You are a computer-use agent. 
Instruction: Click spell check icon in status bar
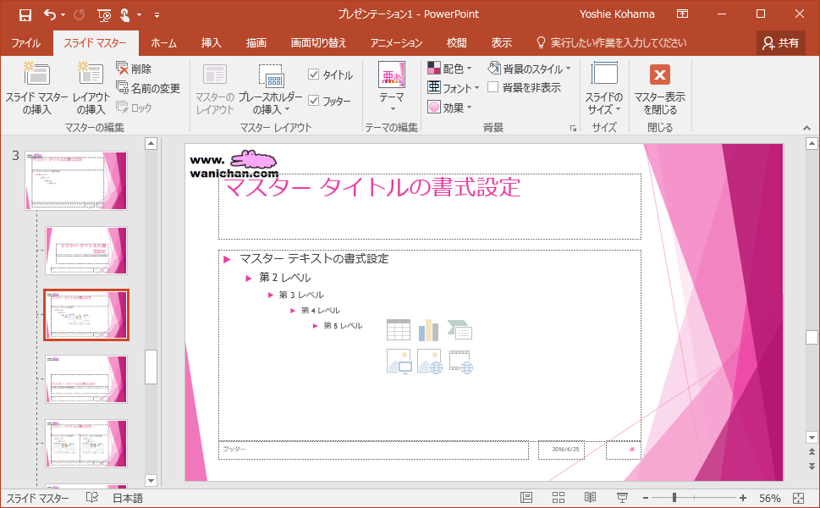click(92, 498)
